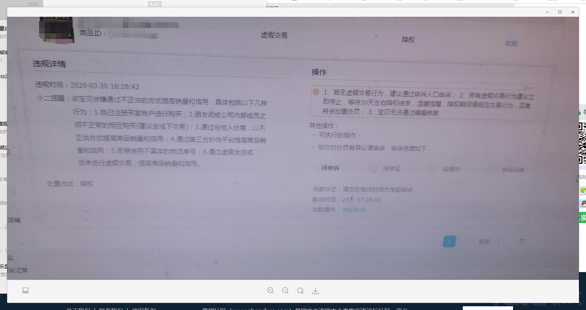586x310 pixels.
Task: Click the WeChat icon in background sidebar
Action: pos(583,191)
